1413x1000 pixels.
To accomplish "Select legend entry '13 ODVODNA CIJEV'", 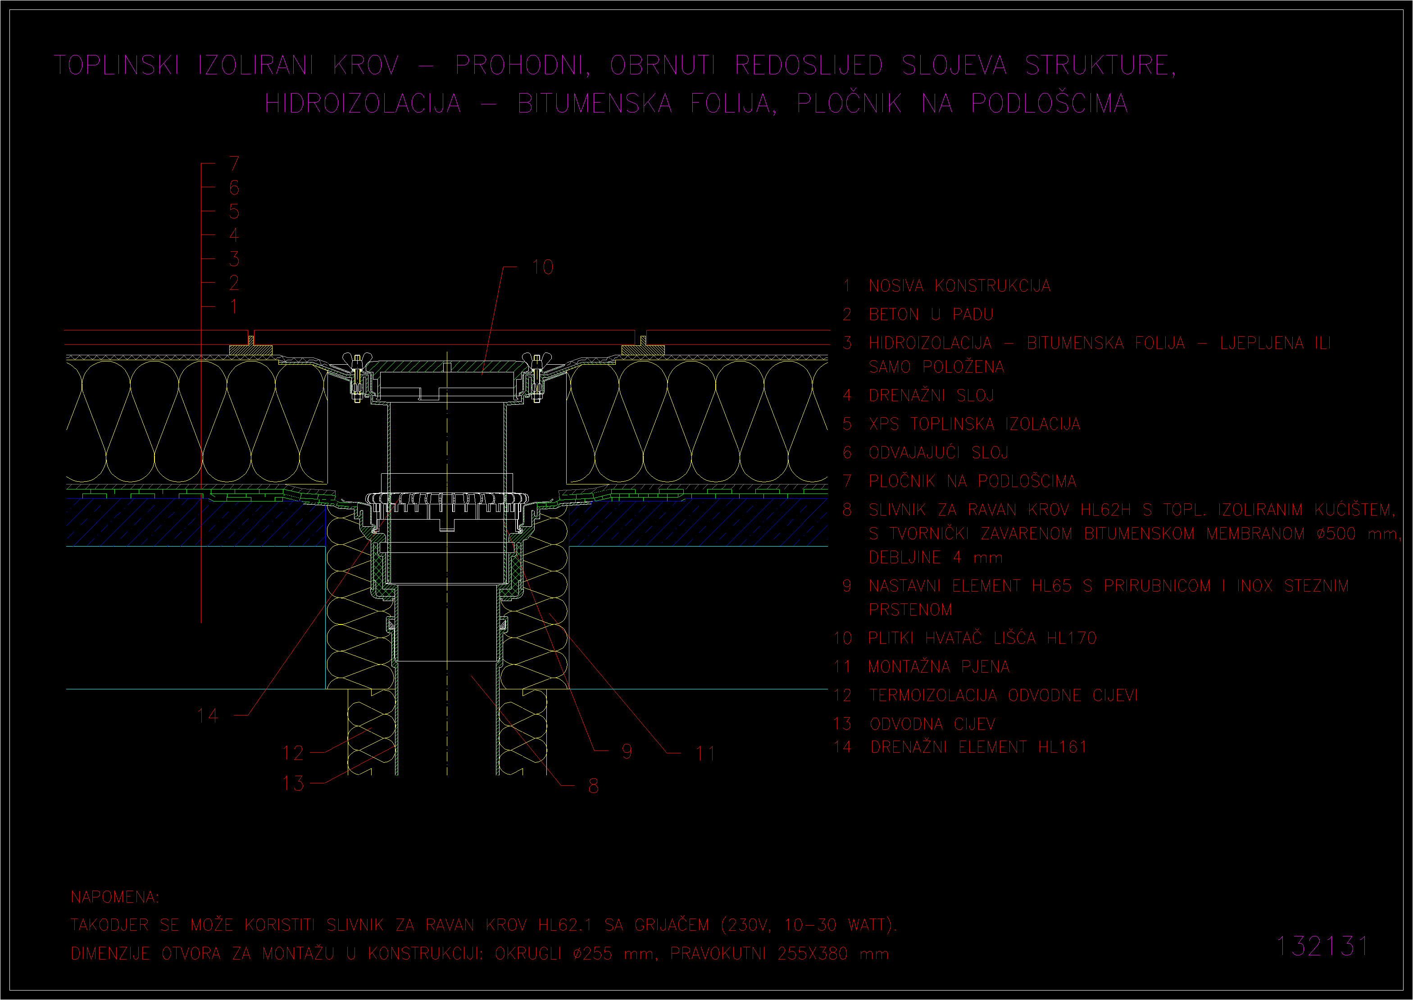I will tap(914, 724).
